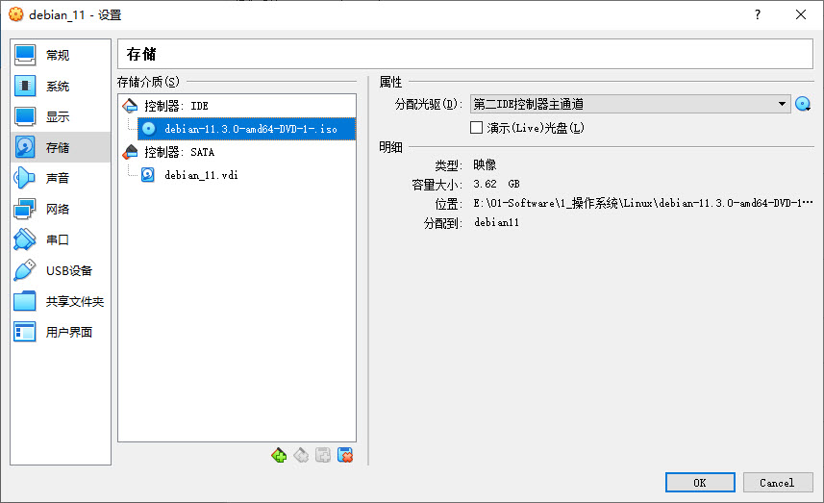Open the 声音 (Audio) settings page
The image size is (824, 503).
(61, 178)
